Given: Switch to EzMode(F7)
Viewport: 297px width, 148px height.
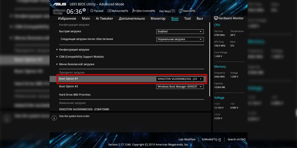Looking at the screenshot, I should pyautogui.click(x=211, y=140).
